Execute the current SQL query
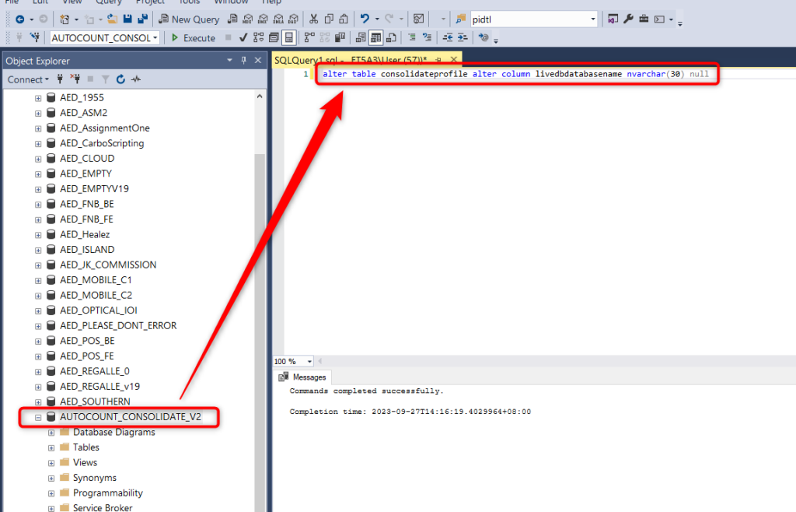The image size is (796, 512). [194, 37]
